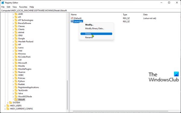Click the registry path address bar
This screenshot has height=113, width=181.
click(x=91, y=11)
